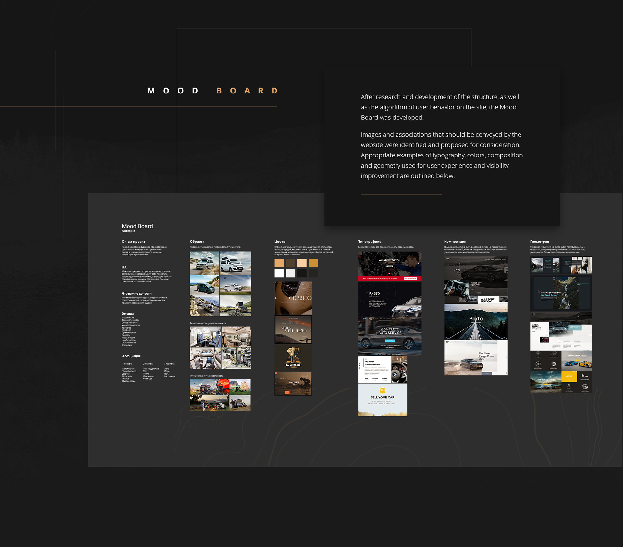
Task: Pick the pale peach color swatch
Action: click(x=302, y=263)
